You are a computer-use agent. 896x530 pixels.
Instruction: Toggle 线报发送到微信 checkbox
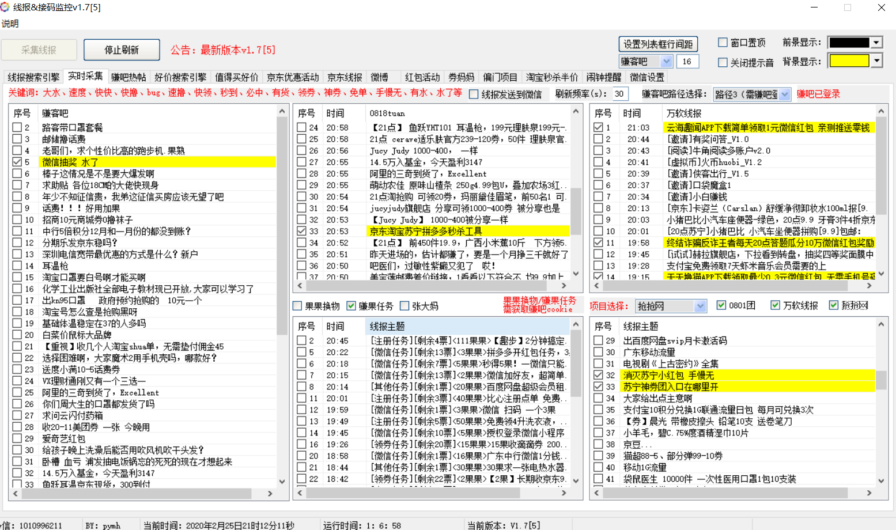(x=474, y=94)
